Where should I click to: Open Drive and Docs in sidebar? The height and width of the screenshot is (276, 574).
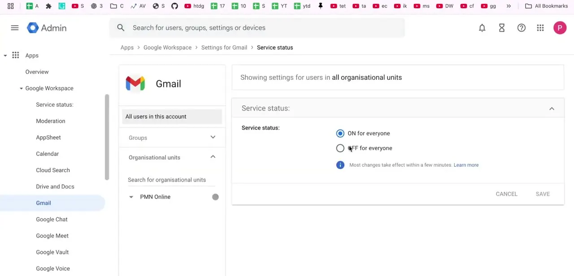(x=55, y=186)
